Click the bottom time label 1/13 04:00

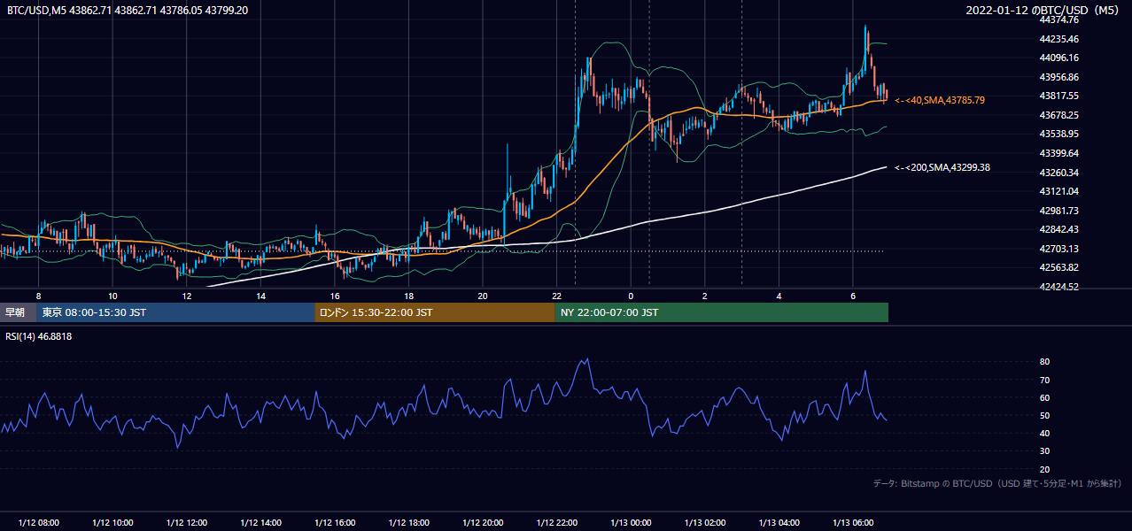coord(779,522)
